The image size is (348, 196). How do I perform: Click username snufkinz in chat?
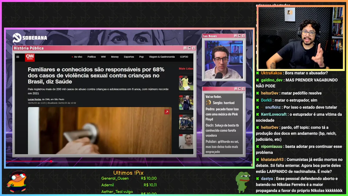[x=273, y=107]
